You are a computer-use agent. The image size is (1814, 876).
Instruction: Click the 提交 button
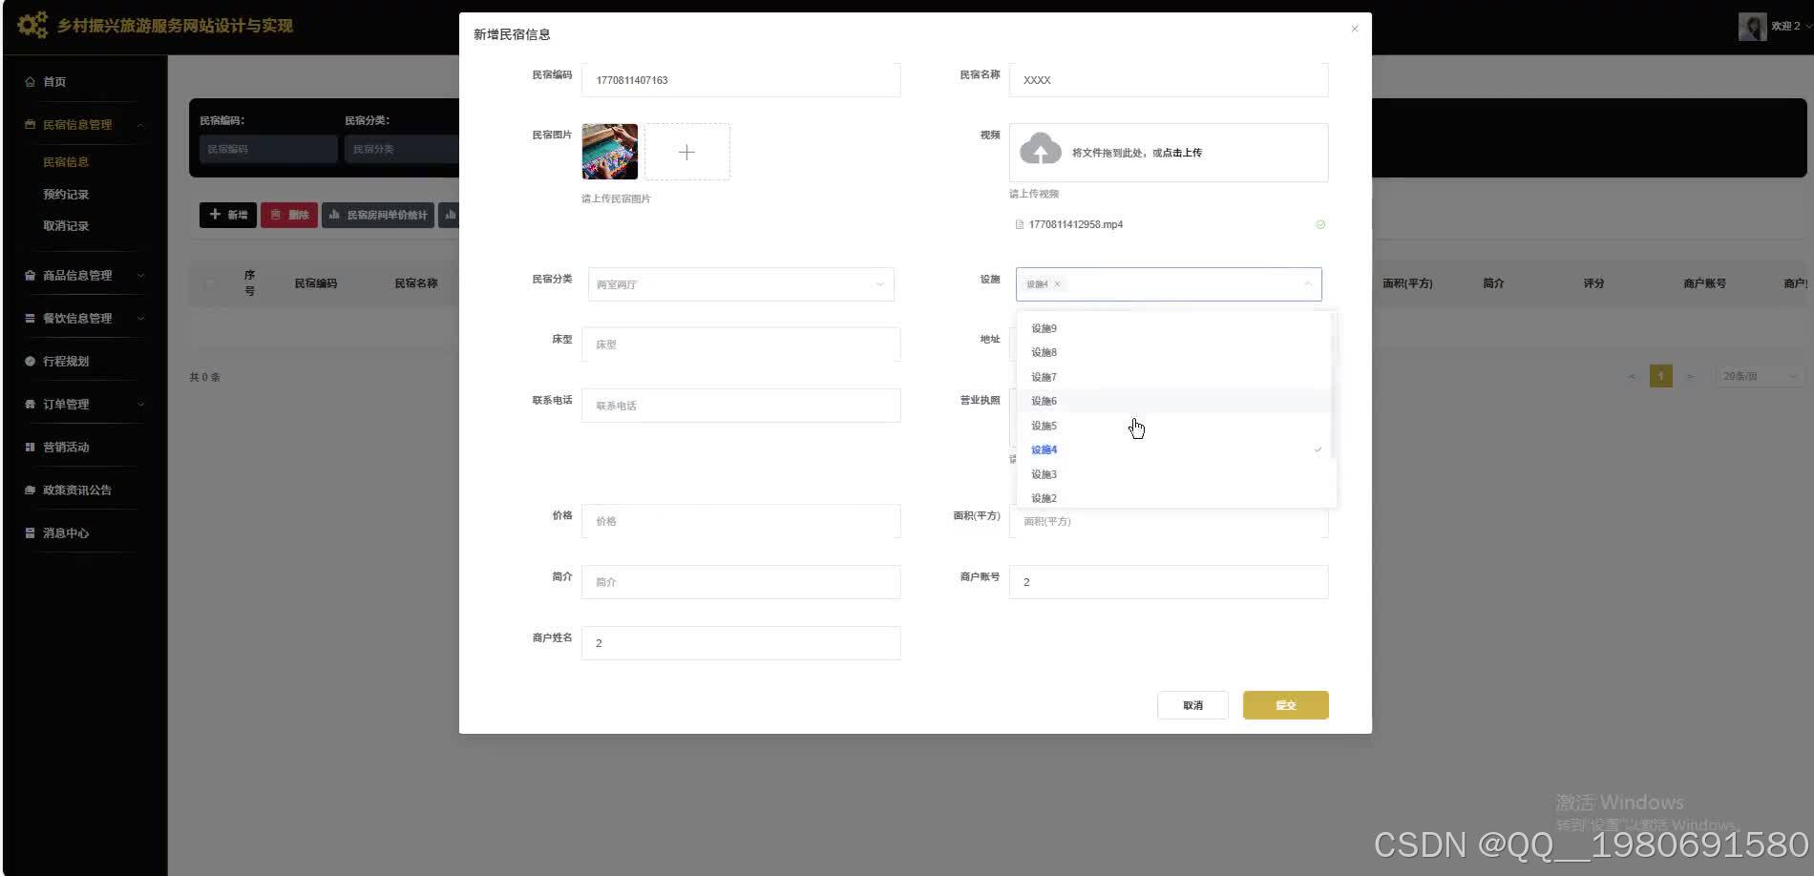[x=1285, y=705]
